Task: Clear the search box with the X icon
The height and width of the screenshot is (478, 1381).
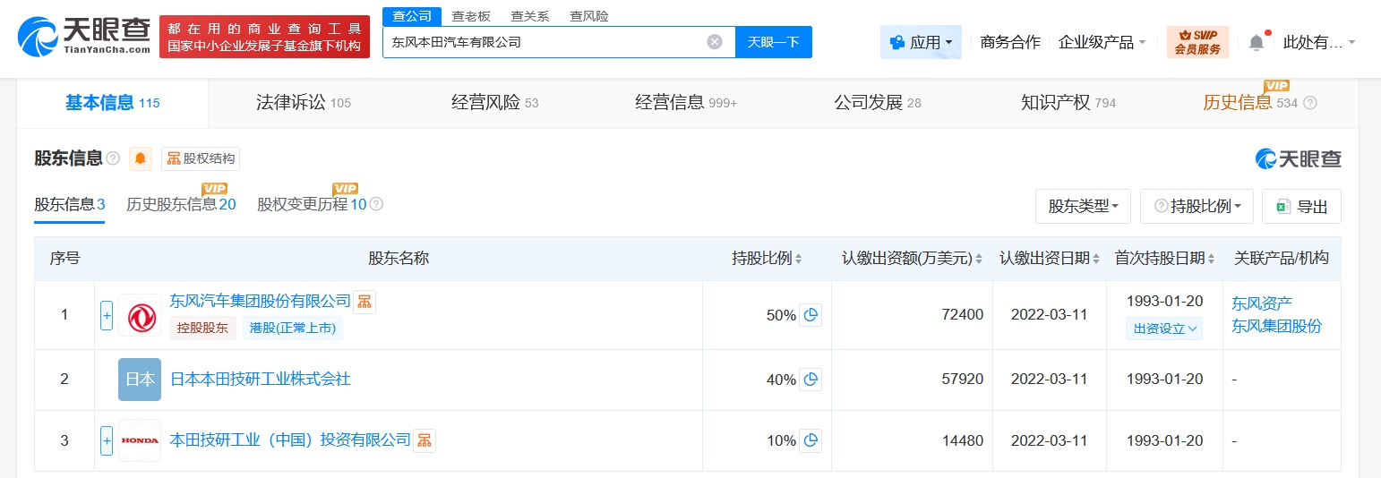Action: [x=714, y=42]
